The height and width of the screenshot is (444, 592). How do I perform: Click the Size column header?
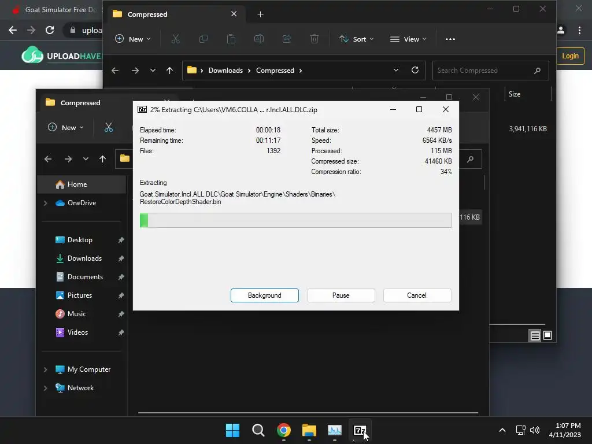[514, 94]
